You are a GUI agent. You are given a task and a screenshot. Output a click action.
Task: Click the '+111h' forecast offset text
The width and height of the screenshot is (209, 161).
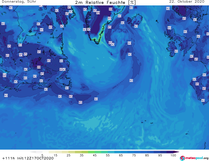(9, 158)
